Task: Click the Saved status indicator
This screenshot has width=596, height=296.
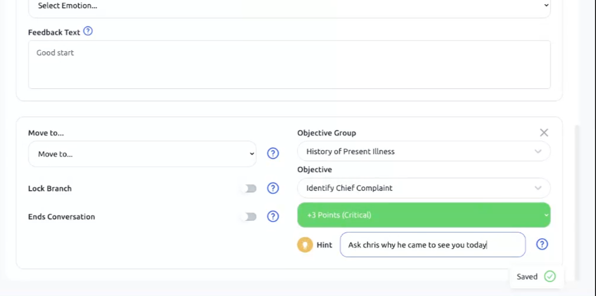Action: [527, 277]
